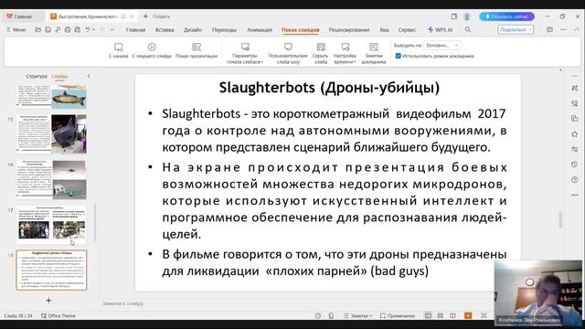Click history clock icon in right sidebar

575,164
